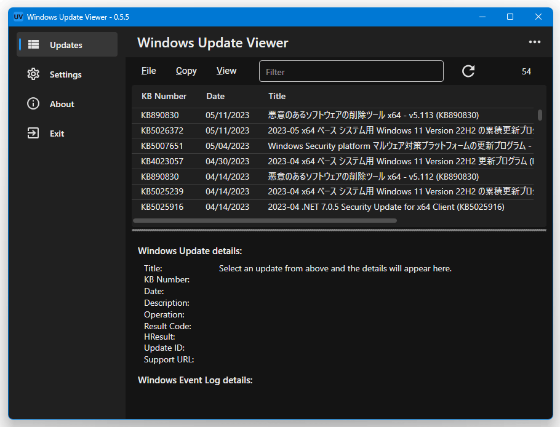Click the Exit door icon
The image size is (560, 427).
click(x=33, y=133)
